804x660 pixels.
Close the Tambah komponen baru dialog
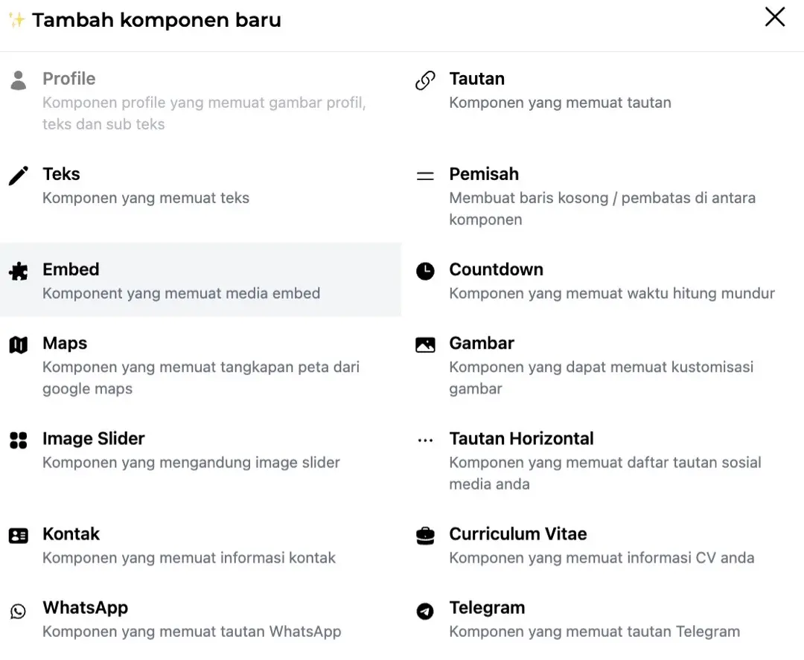(x=775, y=17)
